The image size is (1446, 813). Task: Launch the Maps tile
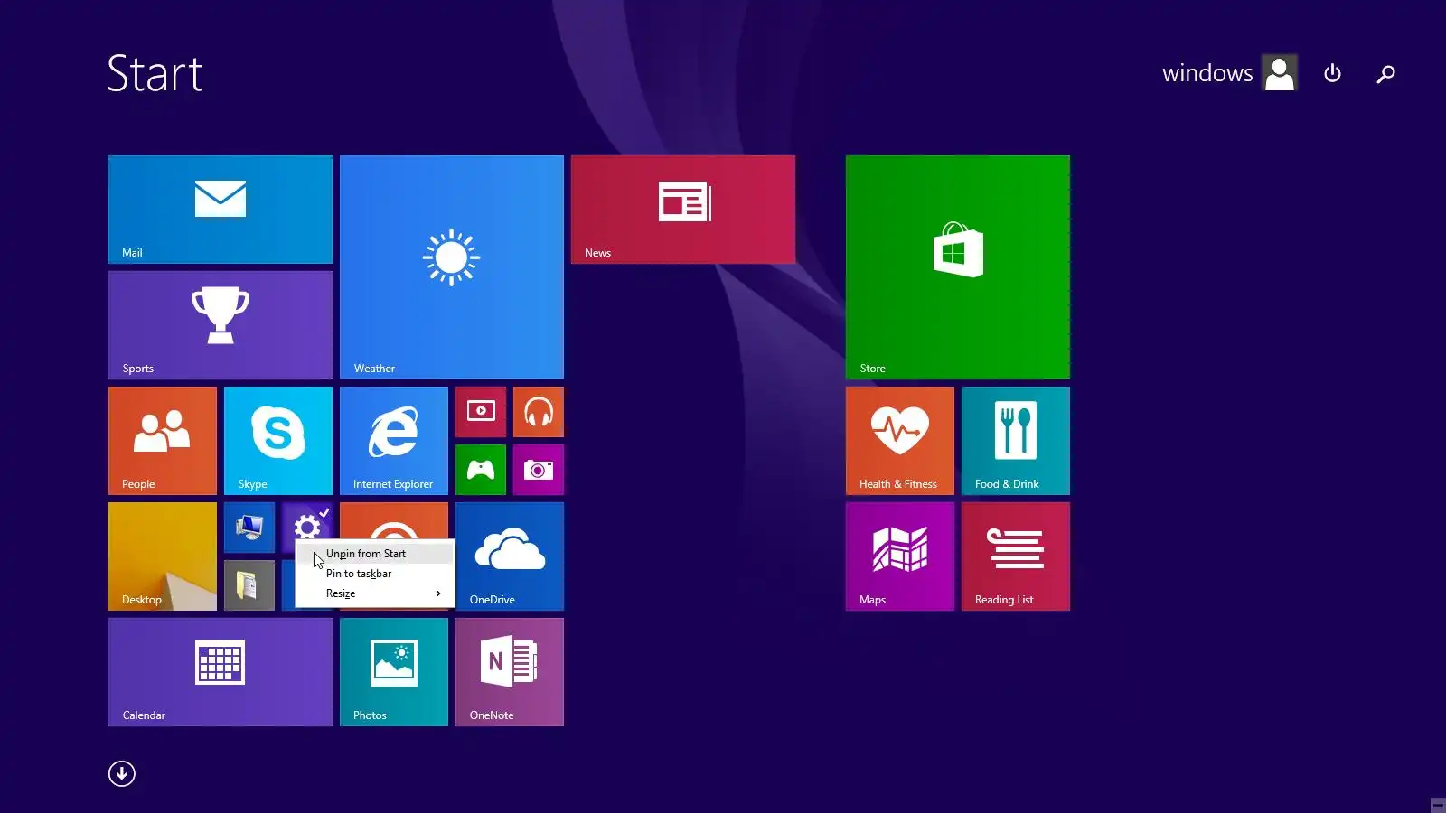coord(900,556)
